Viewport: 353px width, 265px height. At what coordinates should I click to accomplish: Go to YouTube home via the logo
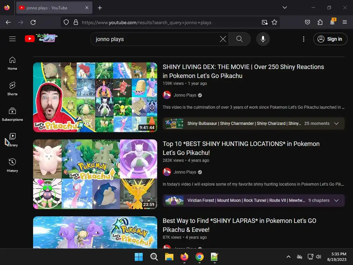click(x=41, y=38)
